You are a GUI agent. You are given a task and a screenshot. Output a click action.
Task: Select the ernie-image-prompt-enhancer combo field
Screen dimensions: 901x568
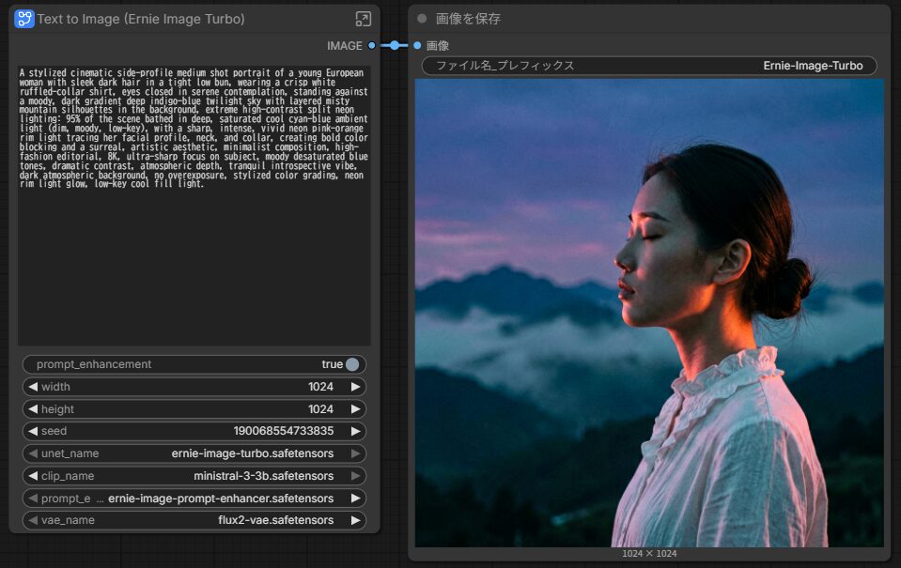pyautogui.click(x=194, y=499)
